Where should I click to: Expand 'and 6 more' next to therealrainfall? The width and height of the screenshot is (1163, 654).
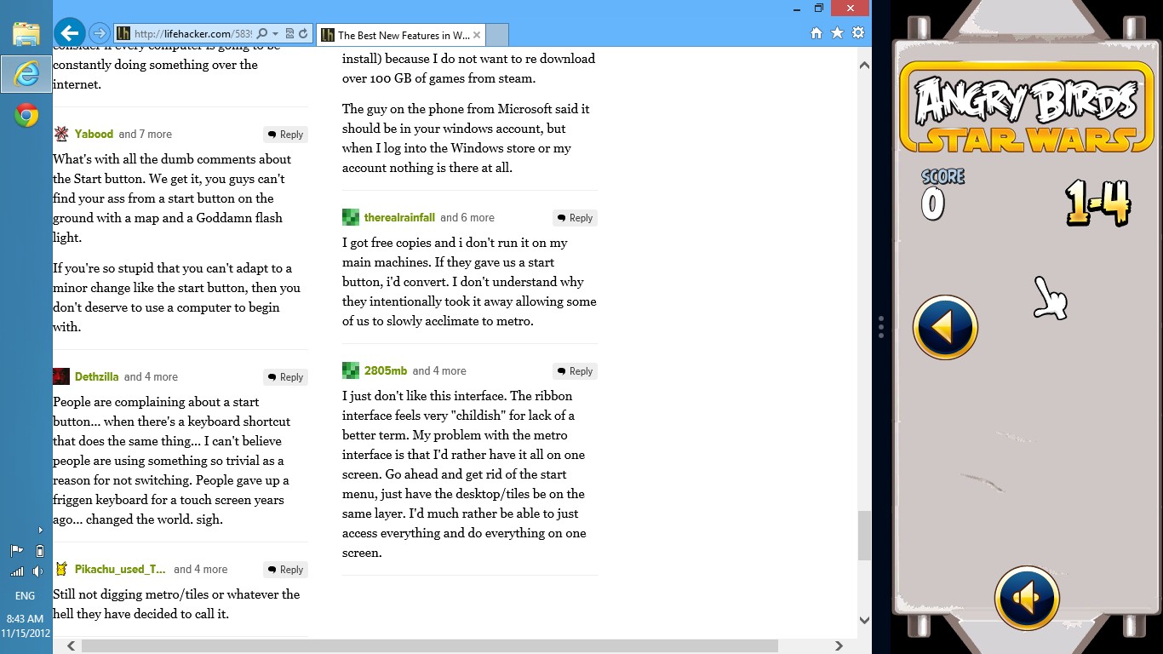pos(467,217)
